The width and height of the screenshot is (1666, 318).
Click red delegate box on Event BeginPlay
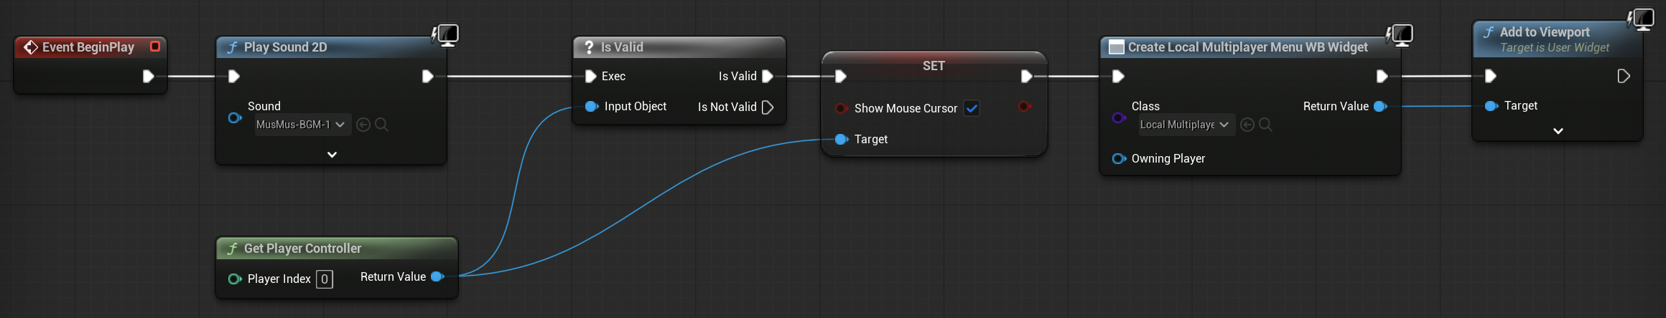point(154,47)
